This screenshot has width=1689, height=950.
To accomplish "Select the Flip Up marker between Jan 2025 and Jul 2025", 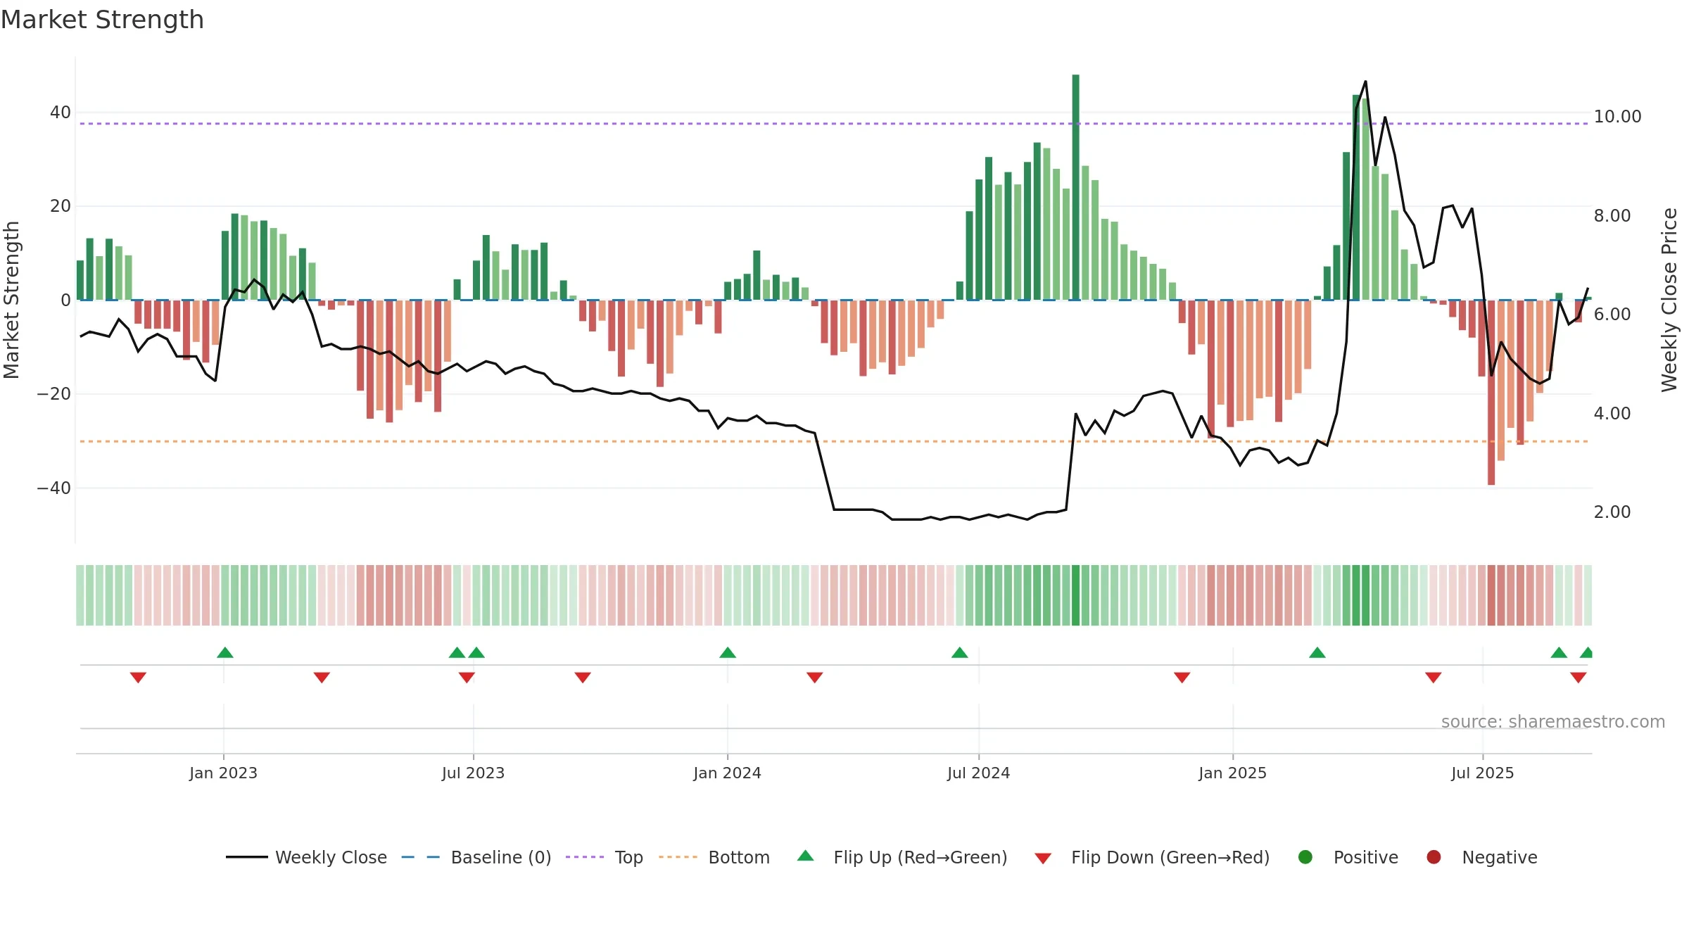I will click(x=1317, y=652).
